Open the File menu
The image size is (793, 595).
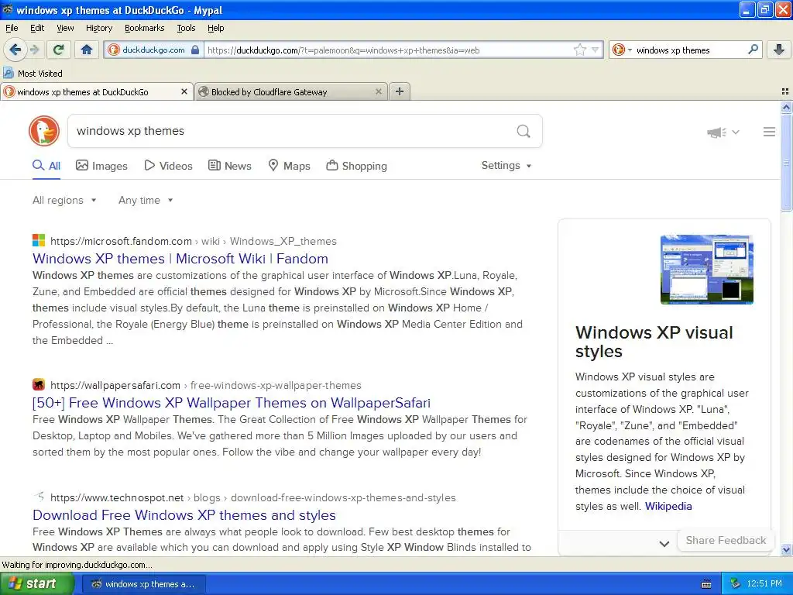pyautogui.click(x=12, y=28)
